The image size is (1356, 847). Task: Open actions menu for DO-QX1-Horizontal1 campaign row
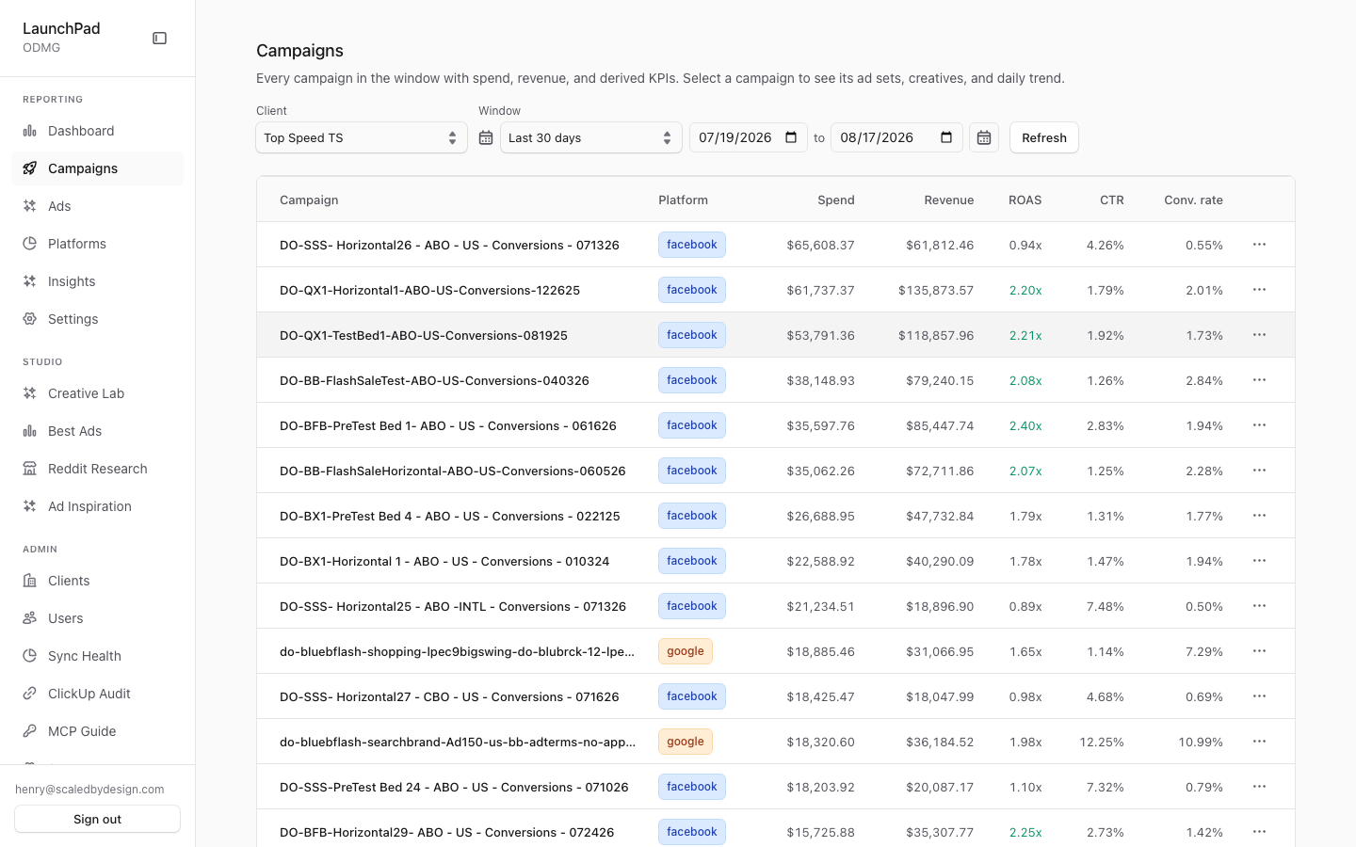point(1259,290)
